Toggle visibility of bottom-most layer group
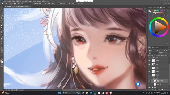This screenshot has width=170, height=95. pyautogui.click(x=149, y=87)
